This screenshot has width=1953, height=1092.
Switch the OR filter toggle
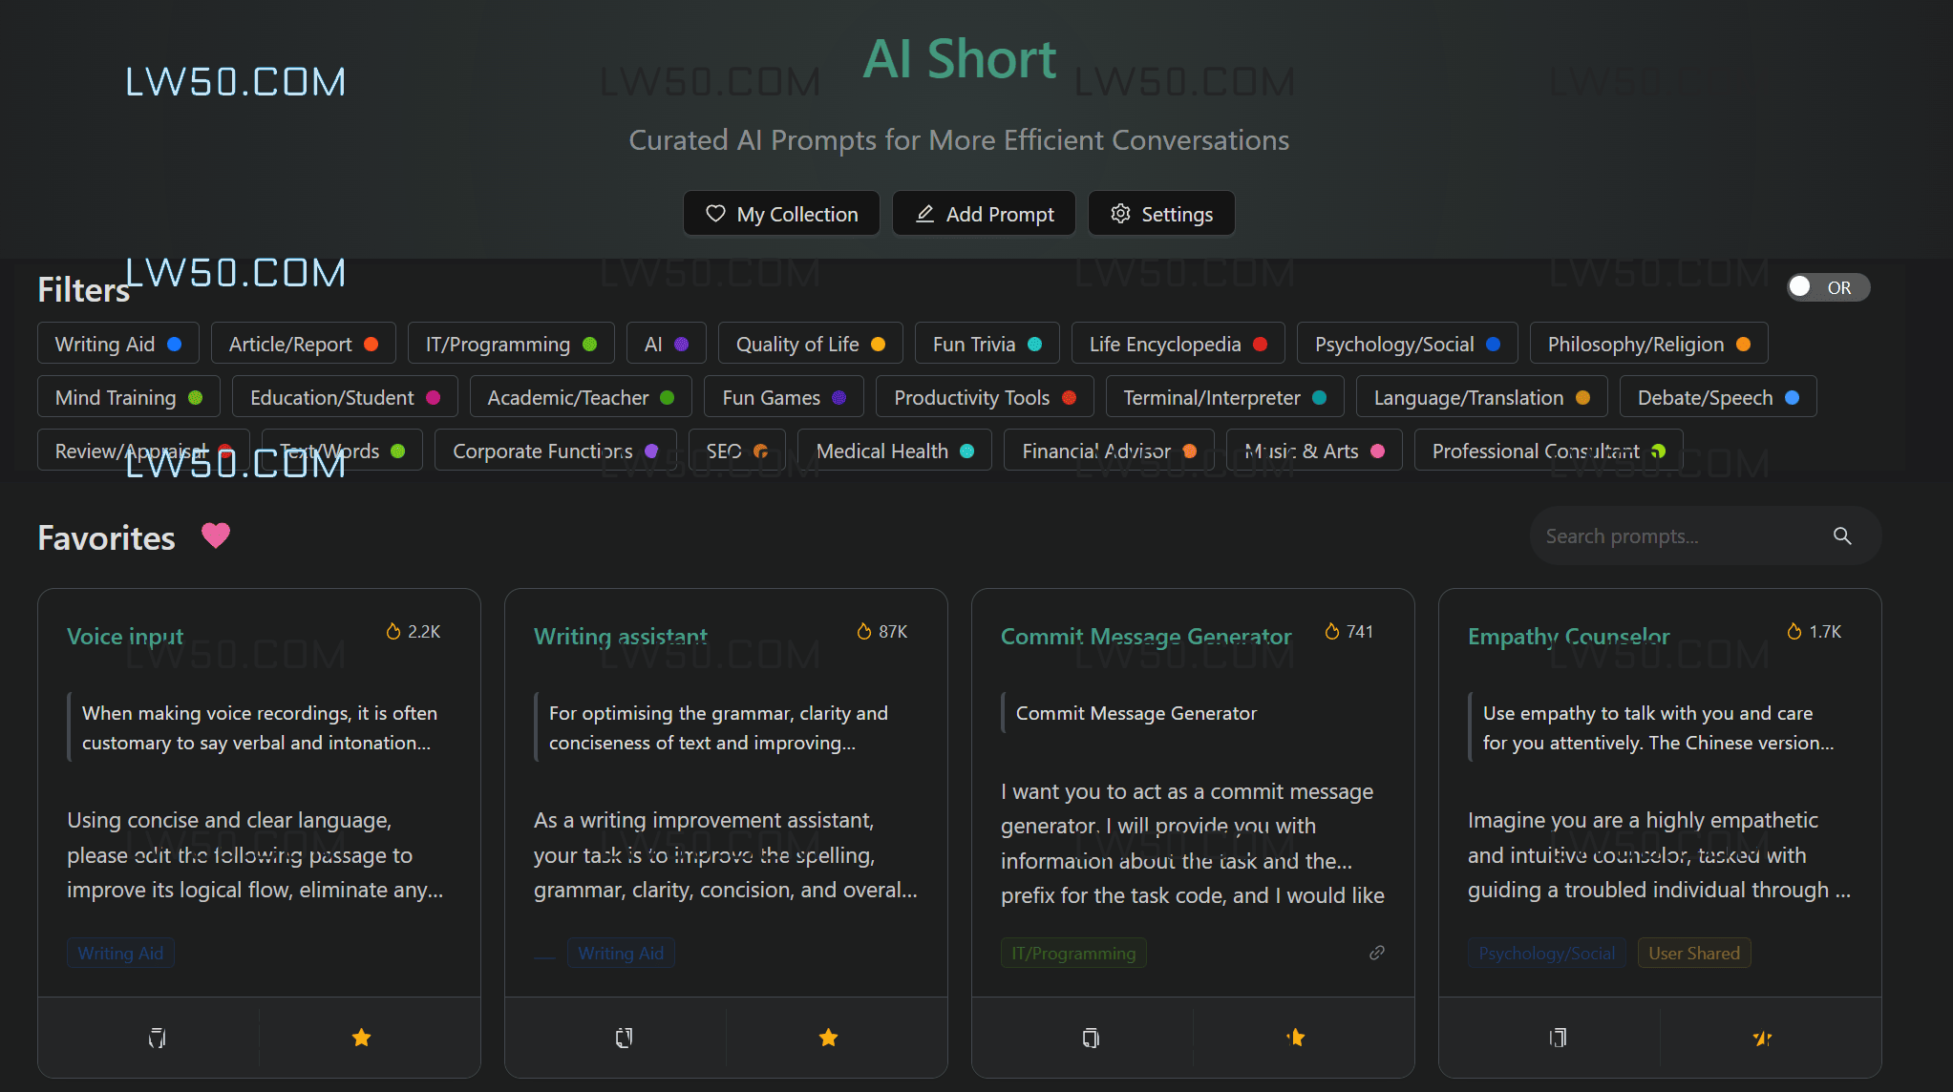1827,286
